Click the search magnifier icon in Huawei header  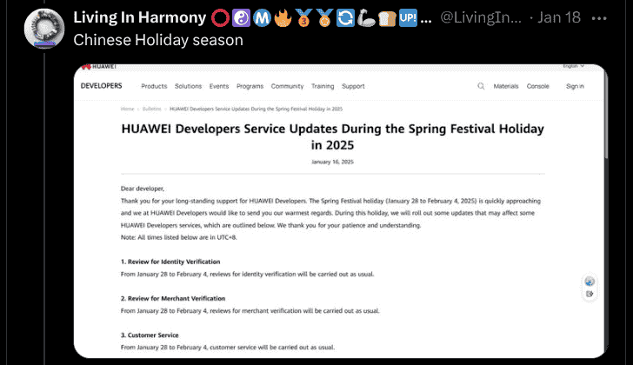(x=481, y=86)
